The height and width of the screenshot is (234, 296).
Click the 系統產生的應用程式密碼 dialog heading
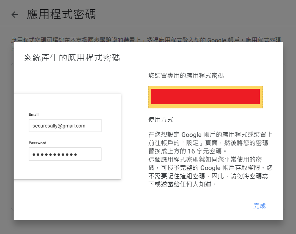point(72,58)
